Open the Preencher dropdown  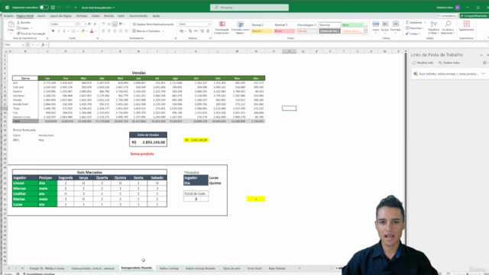pos(415,28)
